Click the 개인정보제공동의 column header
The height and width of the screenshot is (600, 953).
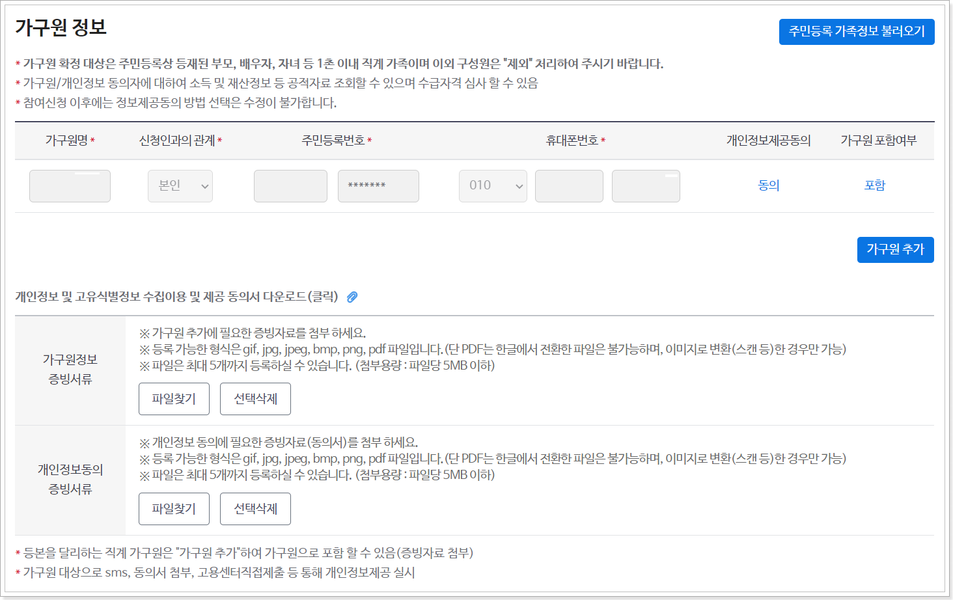pos(769,141)
